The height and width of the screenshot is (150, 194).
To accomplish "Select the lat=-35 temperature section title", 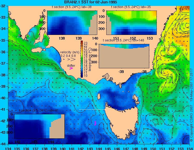I will pos(131,7).
